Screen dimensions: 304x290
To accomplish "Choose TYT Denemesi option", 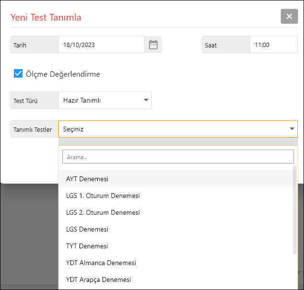I will (87, 246).
